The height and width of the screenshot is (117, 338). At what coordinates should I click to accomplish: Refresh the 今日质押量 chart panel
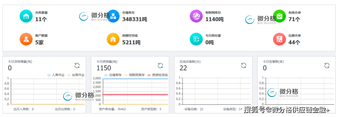[160, 65]
